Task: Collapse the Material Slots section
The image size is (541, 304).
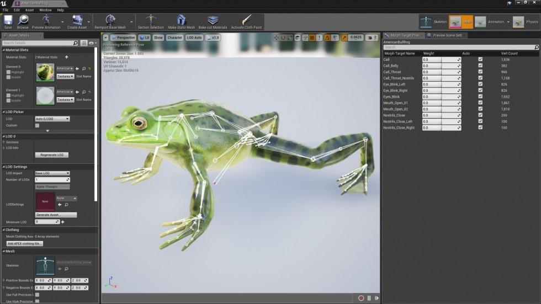Action: pyautogui.click(x=4, y=50)
